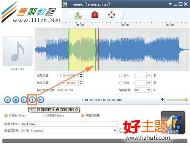Click the Good Time album art thumbnail
This screenshot has width=190, height=145.
click(17, 51)
